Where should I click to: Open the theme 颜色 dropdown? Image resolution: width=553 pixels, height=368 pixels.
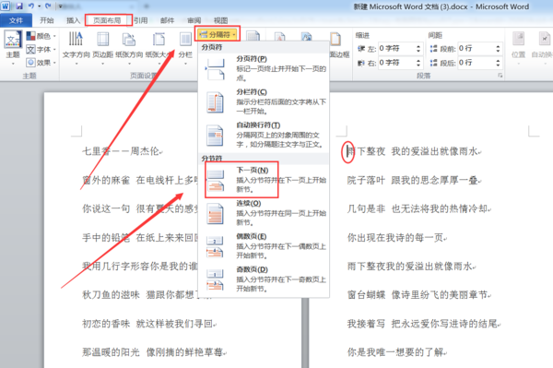[41, 36]
